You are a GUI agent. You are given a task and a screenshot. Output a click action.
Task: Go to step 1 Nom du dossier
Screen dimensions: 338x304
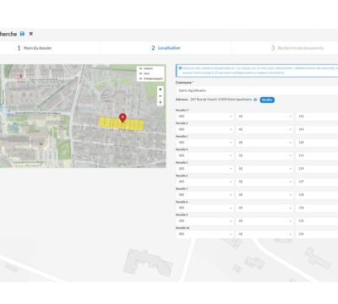35,48
